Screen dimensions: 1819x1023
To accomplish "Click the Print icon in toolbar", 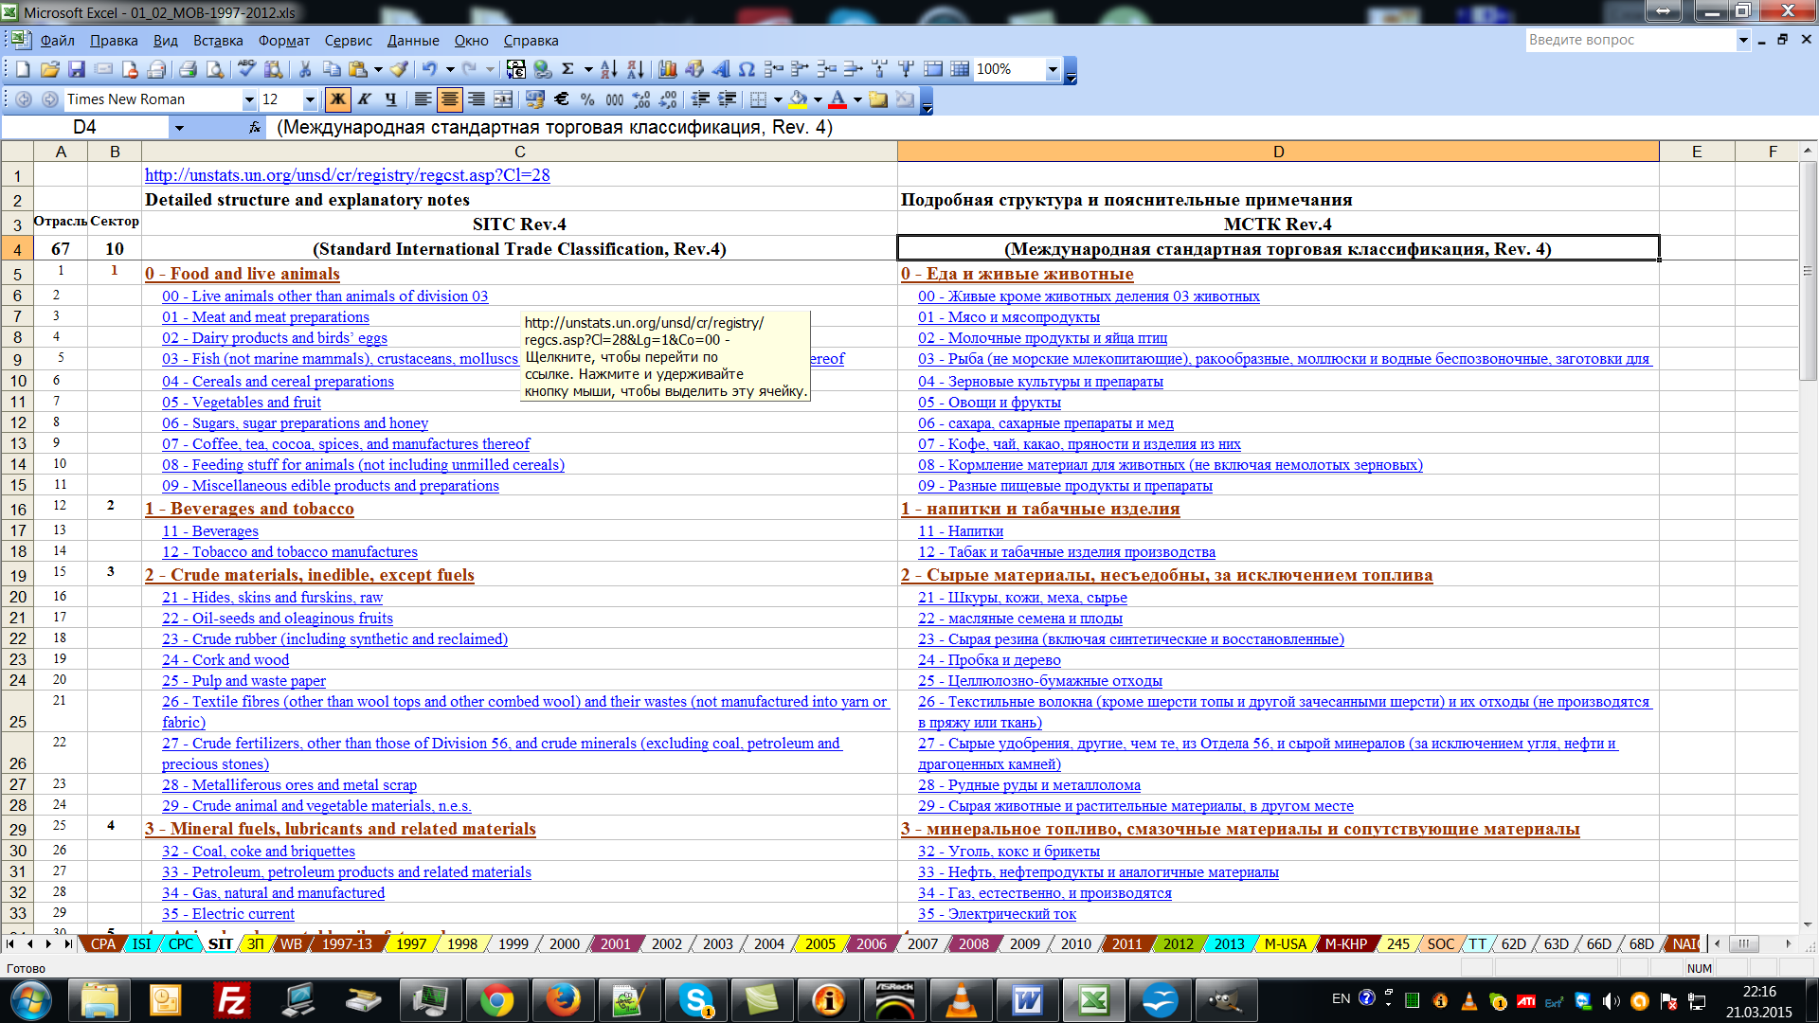I will pyautogui.click(x=189, y=69).
